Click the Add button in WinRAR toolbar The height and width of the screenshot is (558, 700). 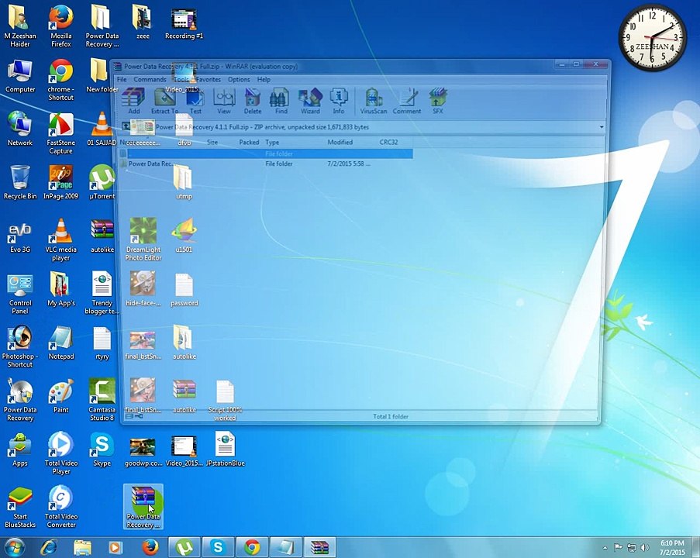point(134,102)
